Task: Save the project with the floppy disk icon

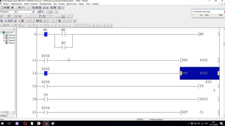Action: pos(8,7)
